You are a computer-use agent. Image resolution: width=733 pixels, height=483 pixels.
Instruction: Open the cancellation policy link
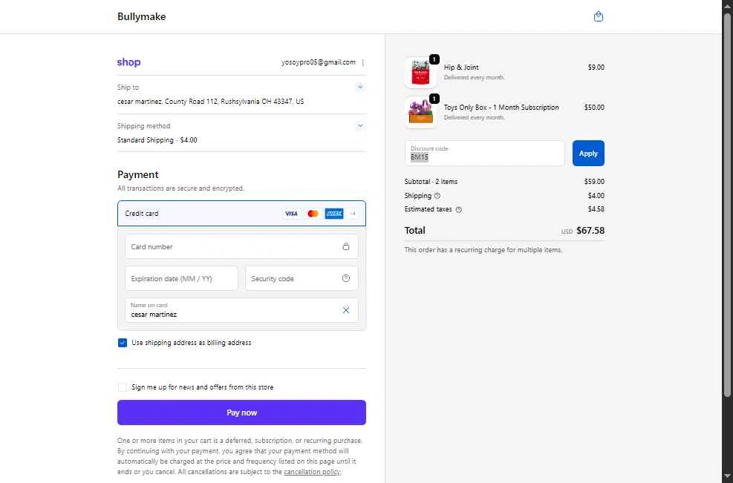[312, 472]
